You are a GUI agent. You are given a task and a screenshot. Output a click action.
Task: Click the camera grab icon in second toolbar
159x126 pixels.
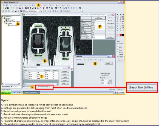click(16, 11)
